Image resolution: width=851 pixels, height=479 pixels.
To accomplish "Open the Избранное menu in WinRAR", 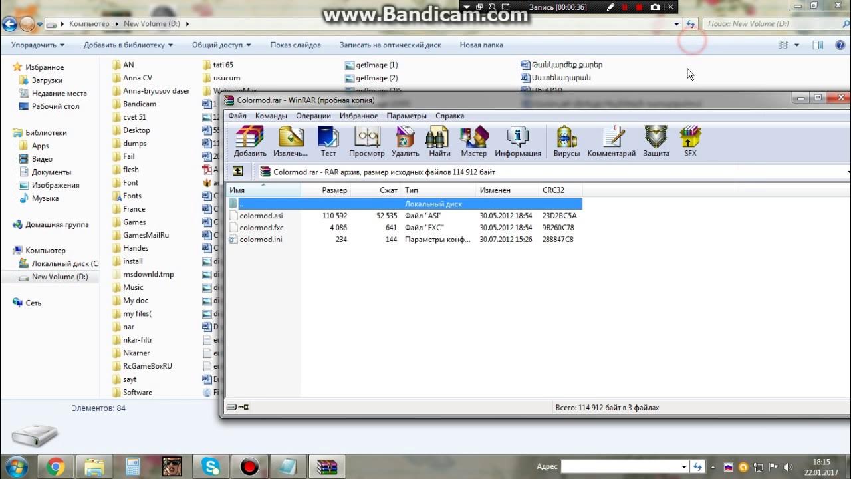I will point(359,116).
